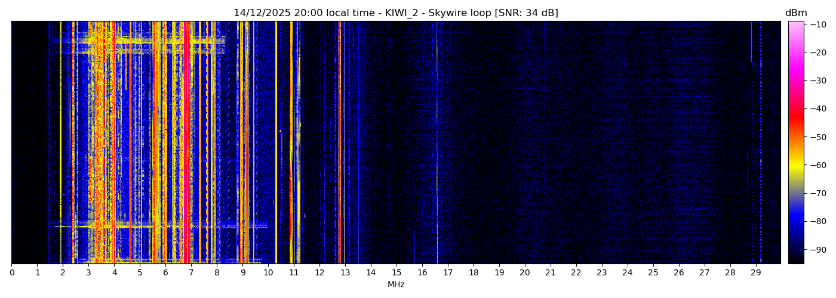The height and width of the screenshot is (298, 836).
Task: Click the yellow-red line near 10.9 MHz
Action: click(x=291, y=143)
